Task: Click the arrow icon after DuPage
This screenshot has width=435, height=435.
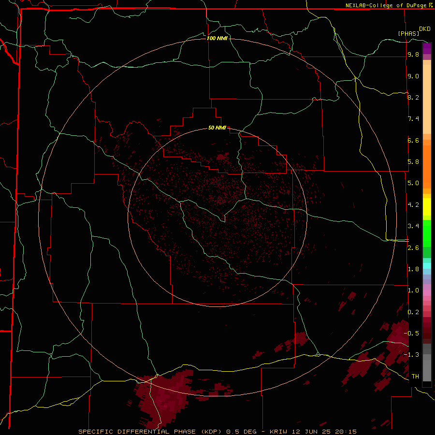Action: click(430, 5)
